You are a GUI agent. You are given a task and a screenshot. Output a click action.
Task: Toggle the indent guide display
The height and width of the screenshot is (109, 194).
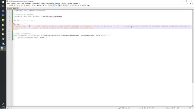[x=59, y=5]
